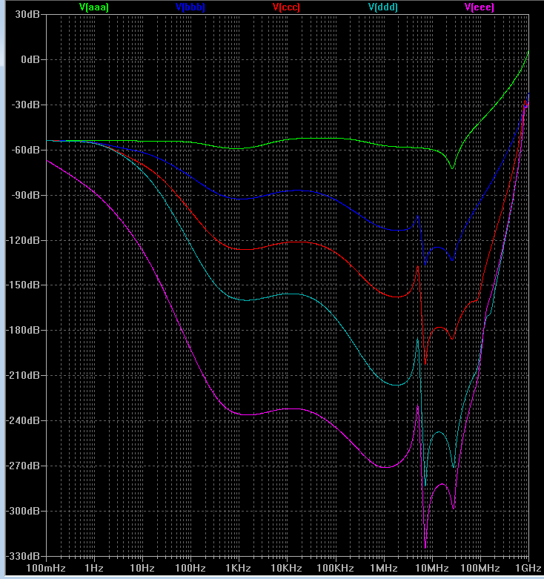Click the 0dB vertical axis label
Viewport: 544px width, 579px height.
click(x=30, y=59)
